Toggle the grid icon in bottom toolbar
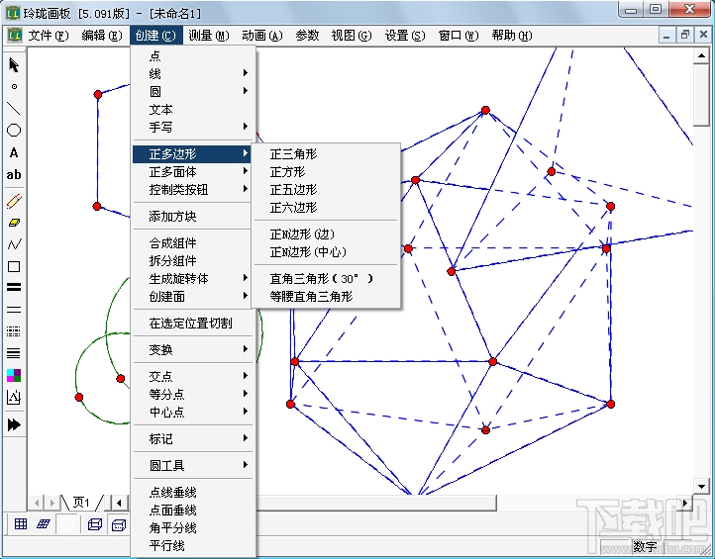This screenshot has width=715, height=559. [21, 524]
